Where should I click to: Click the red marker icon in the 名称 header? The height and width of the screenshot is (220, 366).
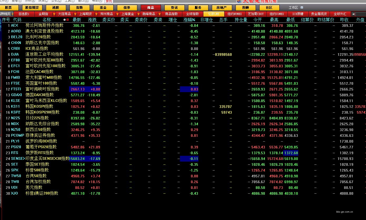click(x=67, y=20)
